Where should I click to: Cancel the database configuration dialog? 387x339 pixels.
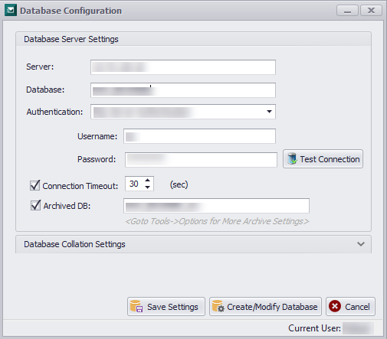[x=350, y=307]
